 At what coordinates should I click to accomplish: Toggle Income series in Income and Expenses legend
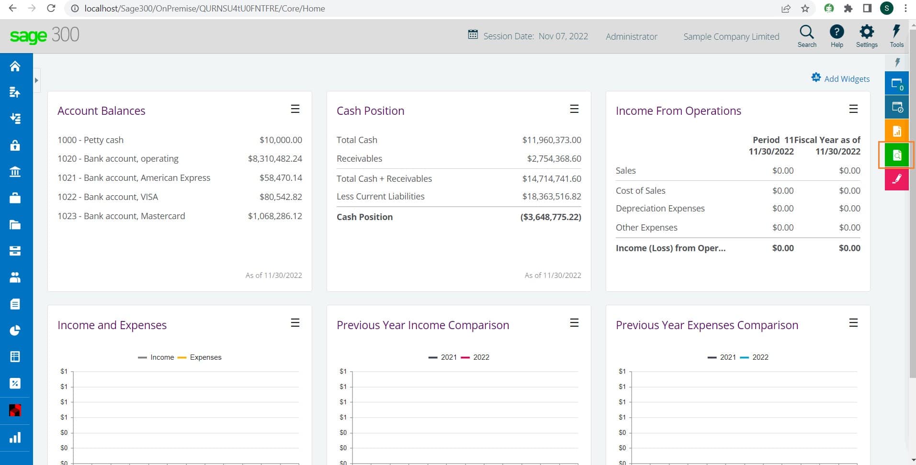[x=156, y=357]
